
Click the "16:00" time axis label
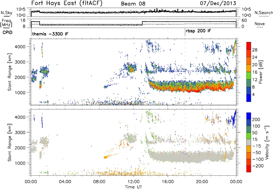pos(168,181)
